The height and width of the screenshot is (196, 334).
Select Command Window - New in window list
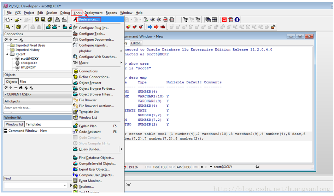(28, 131)
